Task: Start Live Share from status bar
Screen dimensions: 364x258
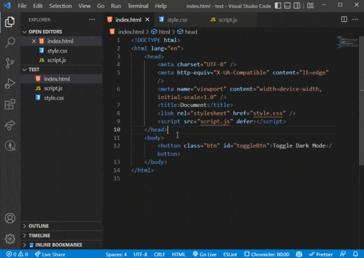Action: point(50,254)
